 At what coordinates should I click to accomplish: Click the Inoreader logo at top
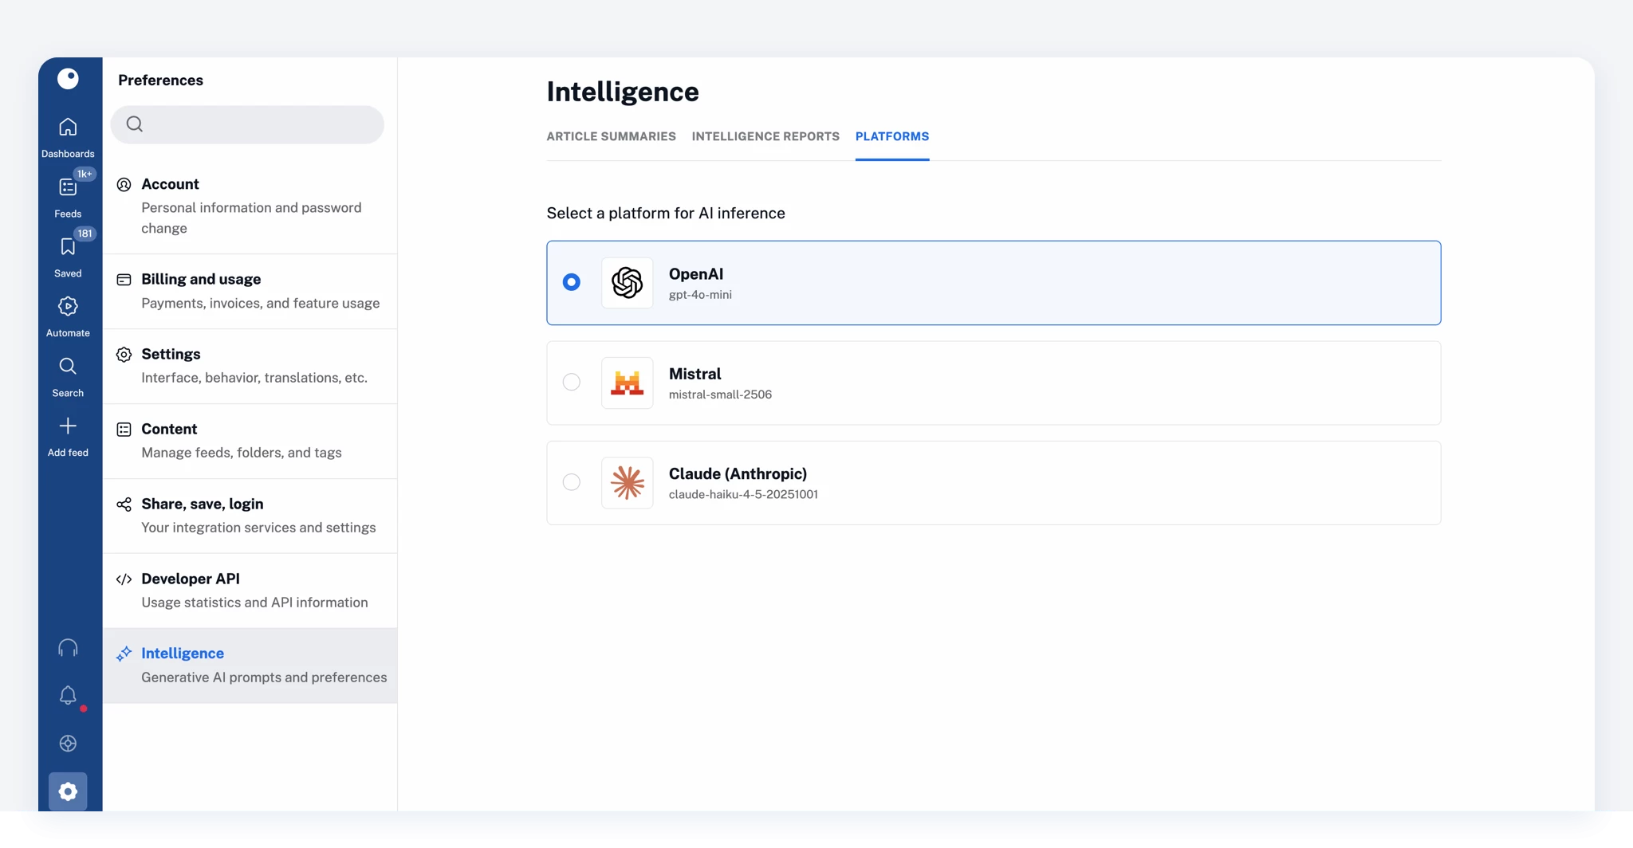pyautogui.click(x=68, y=78)
